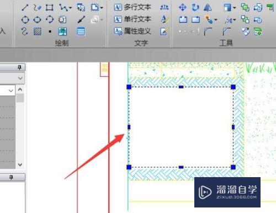Click the Table grid icon
The height and width of the screenshot is (213, 276).
(81, 31)
